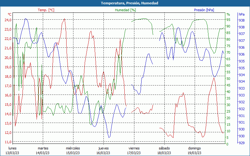250x156 pixels.
Task: Select the green 'Humedad [%]' legend label
Action: [125, 10]
